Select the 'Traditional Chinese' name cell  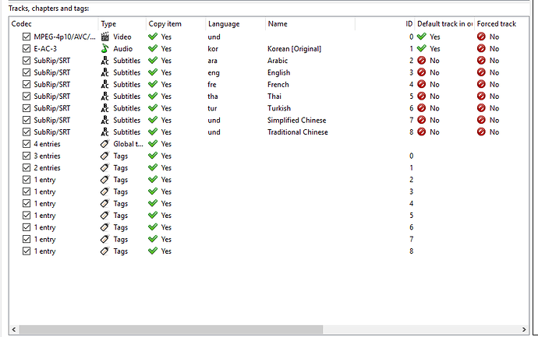pos(298,132)
